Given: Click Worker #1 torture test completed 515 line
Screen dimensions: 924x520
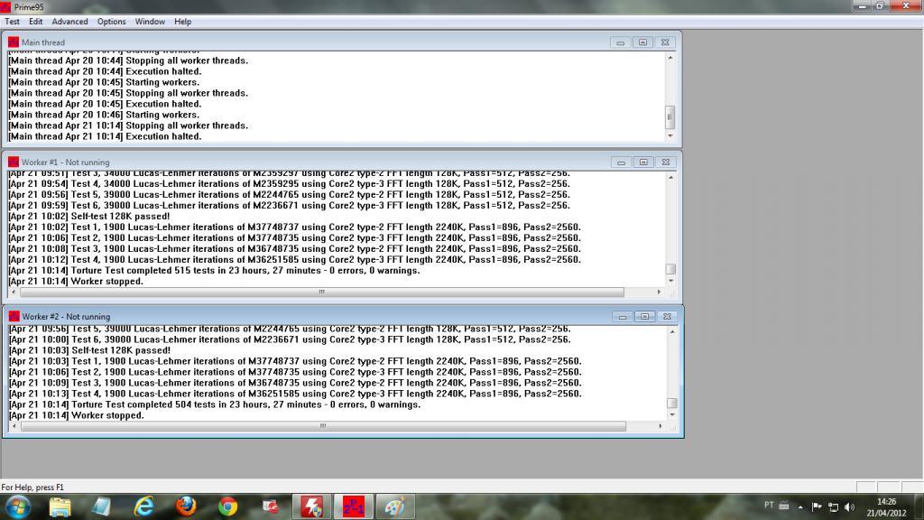Looking at the screenshot, I should pos(215,271).
